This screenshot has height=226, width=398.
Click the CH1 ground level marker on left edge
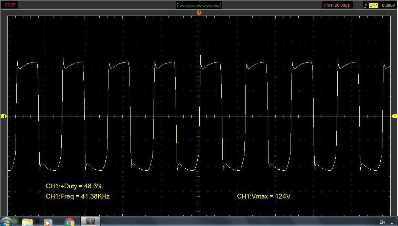(4, 116)
